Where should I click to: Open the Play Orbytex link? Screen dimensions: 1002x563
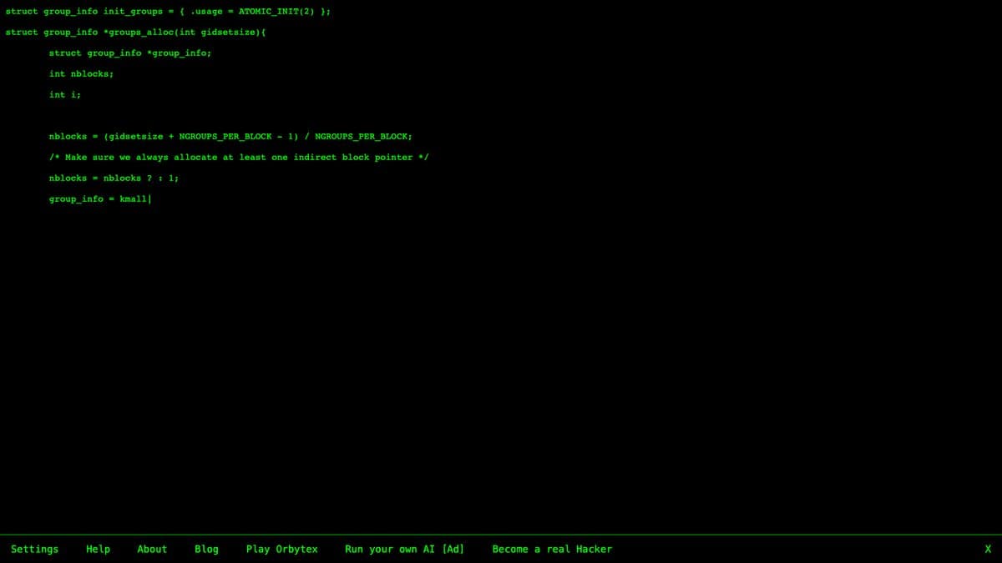(x=282, y=549)
